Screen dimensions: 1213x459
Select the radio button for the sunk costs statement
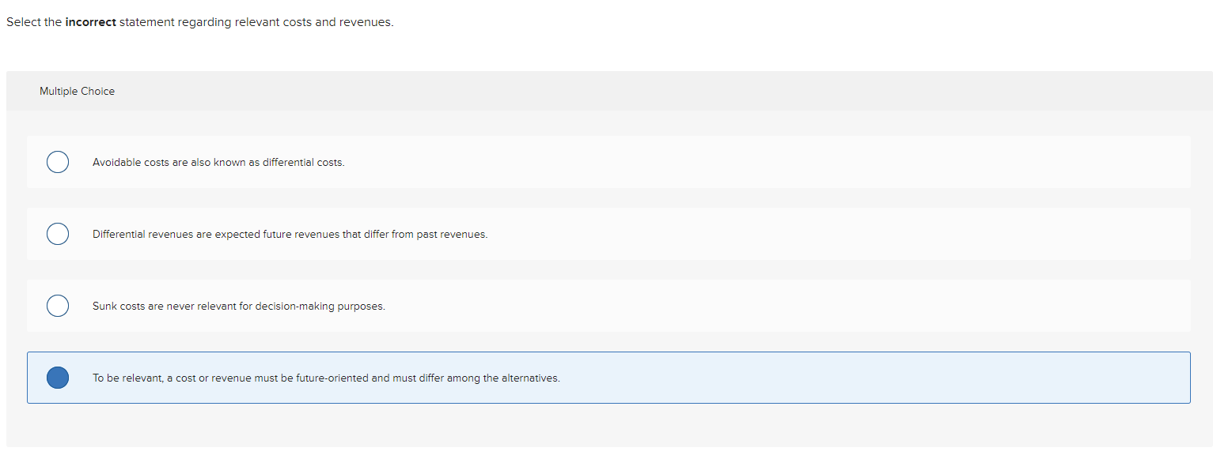[x=57, y=306]
